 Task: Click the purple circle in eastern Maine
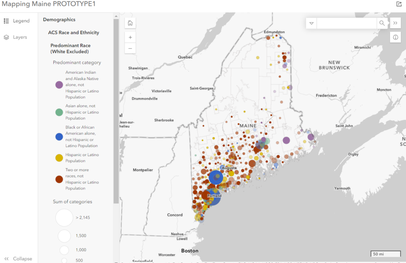click(286, 140)
